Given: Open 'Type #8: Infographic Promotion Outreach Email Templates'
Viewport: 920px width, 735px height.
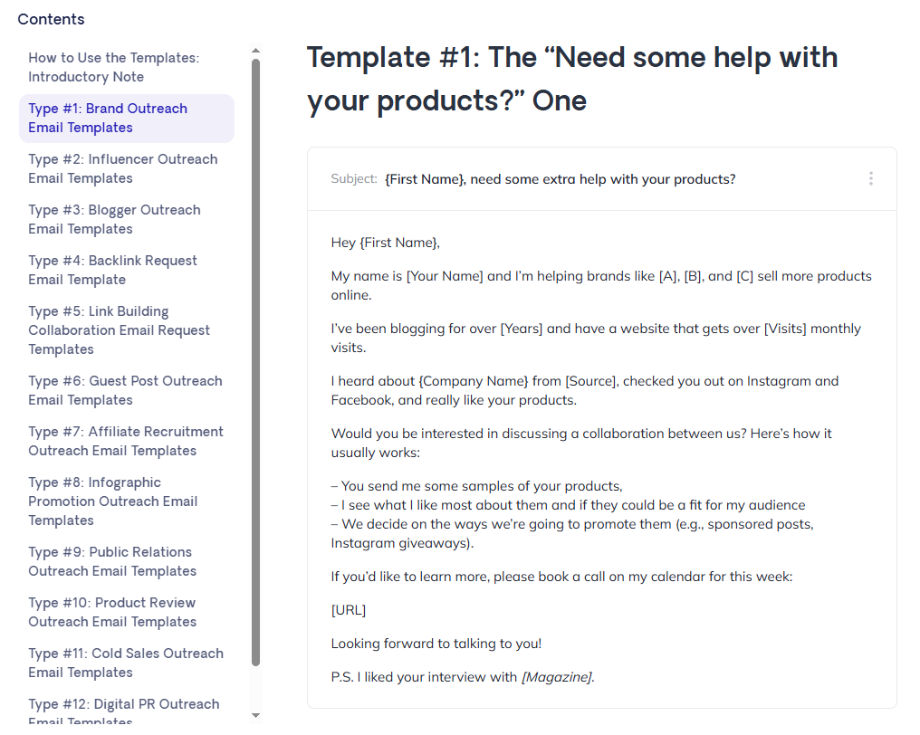Looking at the screenshot, I should tap(112, 501).
